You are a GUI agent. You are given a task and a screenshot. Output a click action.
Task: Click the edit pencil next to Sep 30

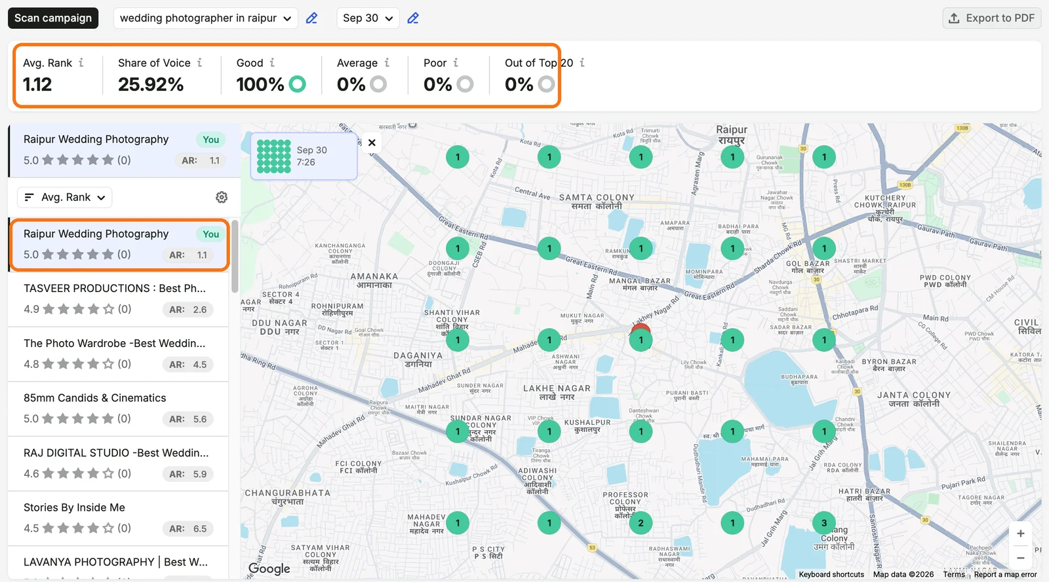pyautogui.click(x=413, y=18)
